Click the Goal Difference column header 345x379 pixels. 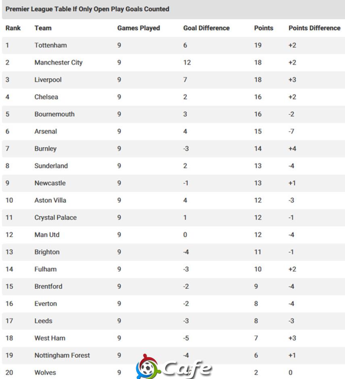coord(206,28)
